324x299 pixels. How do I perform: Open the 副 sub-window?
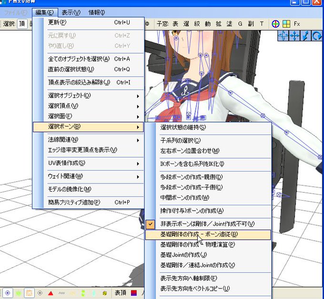pyautogui.click(x=251, y=24)
